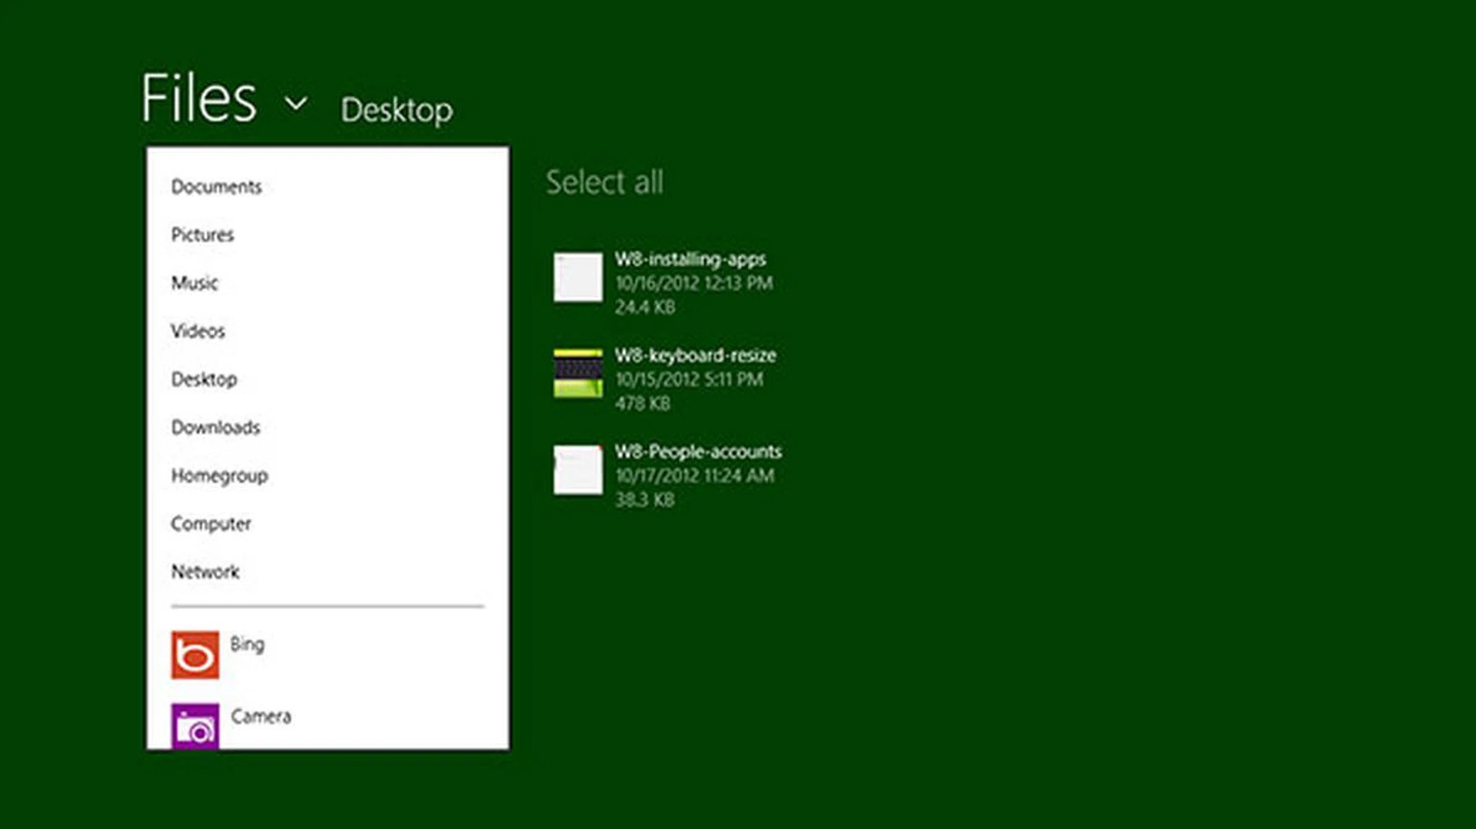Click the purple Camera app icon
The width and height of the screenshot is (1476, 829).
click(194, 725)
